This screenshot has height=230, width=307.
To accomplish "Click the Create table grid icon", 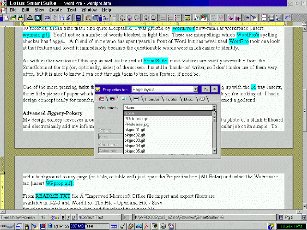I will tap(95, 18).
